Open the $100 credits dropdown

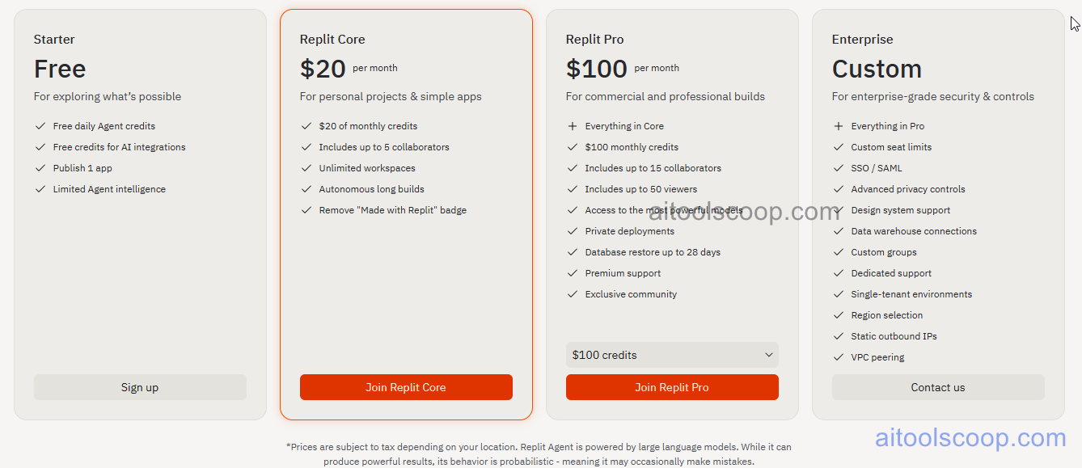point(672,354)
